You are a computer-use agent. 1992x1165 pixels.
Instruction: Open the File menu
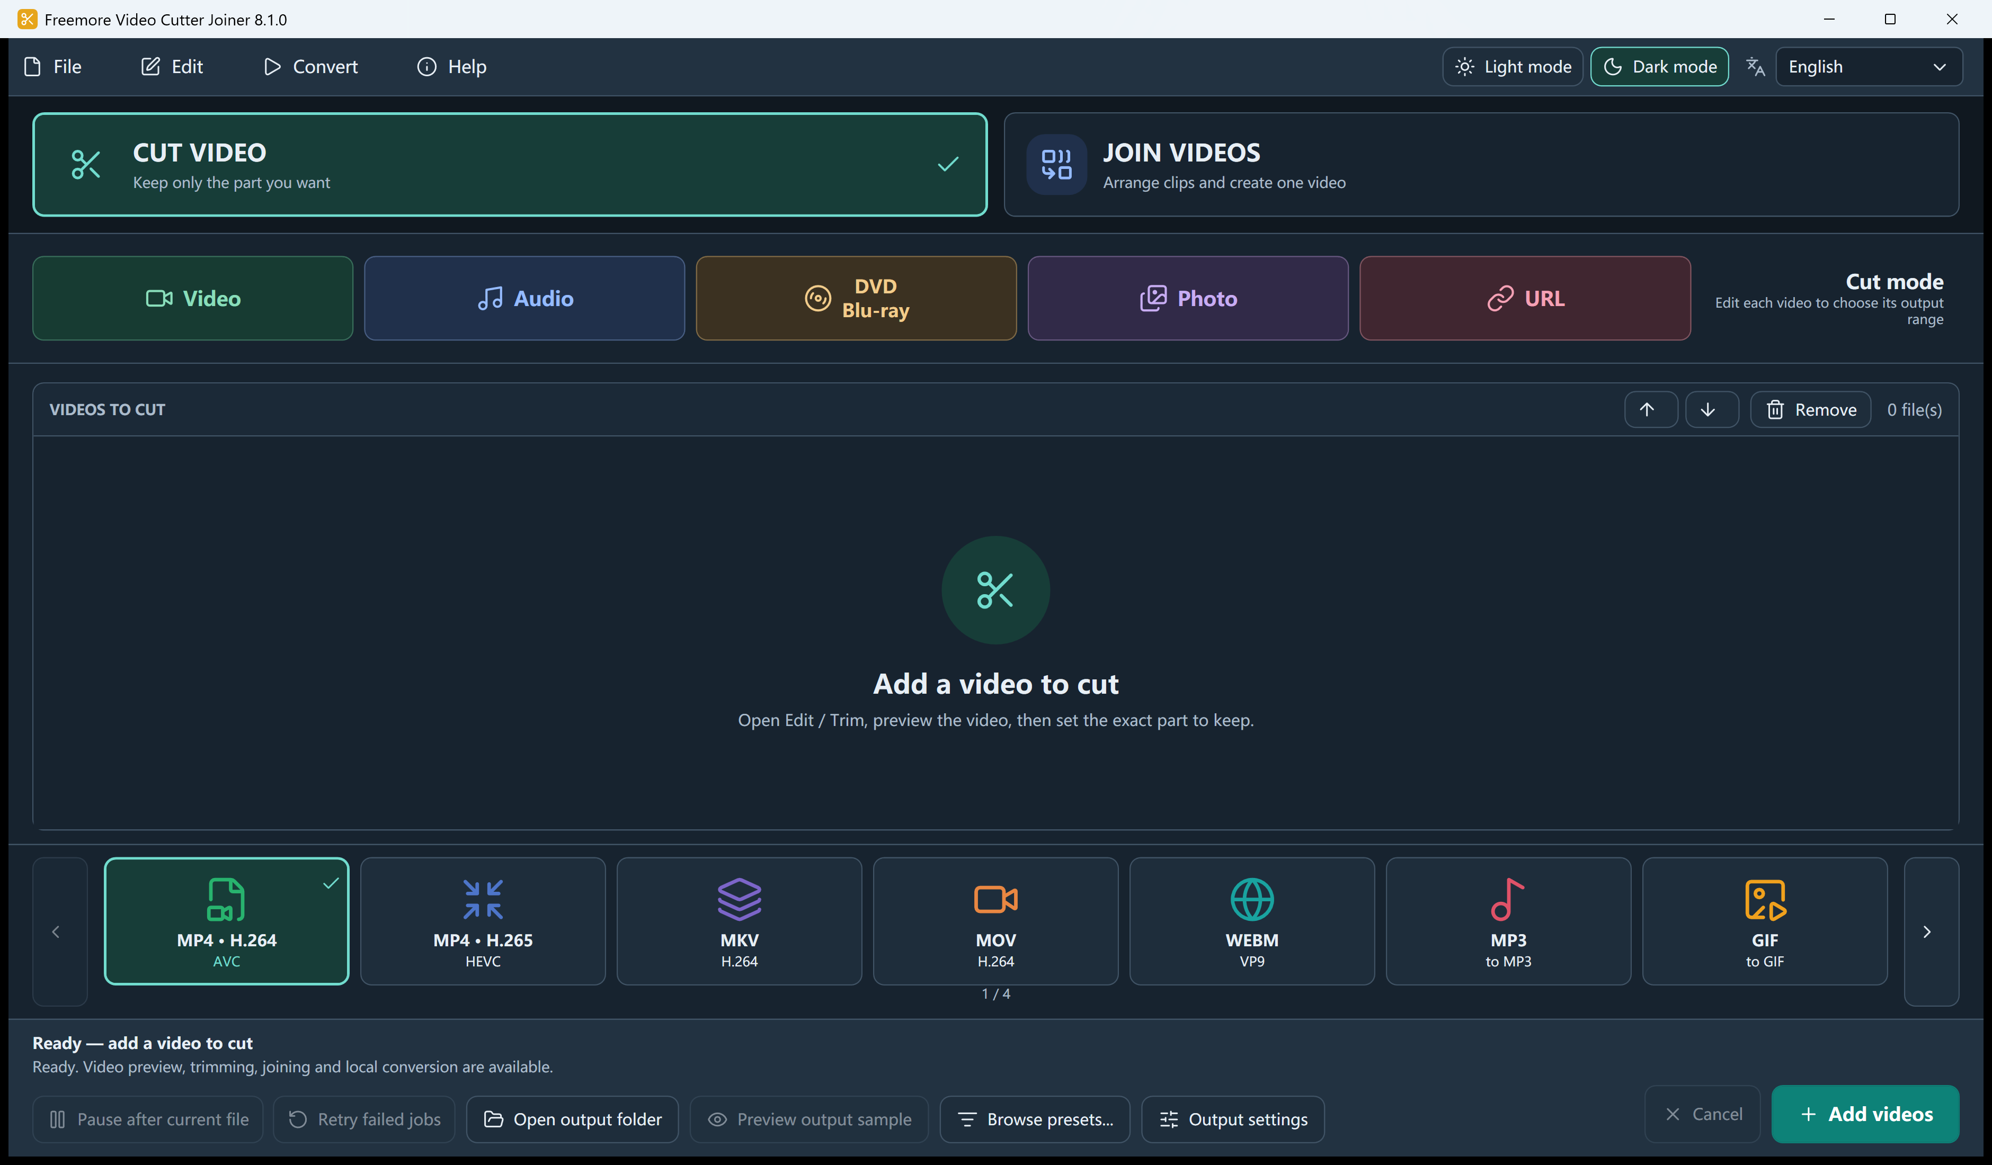coord(53,66)
